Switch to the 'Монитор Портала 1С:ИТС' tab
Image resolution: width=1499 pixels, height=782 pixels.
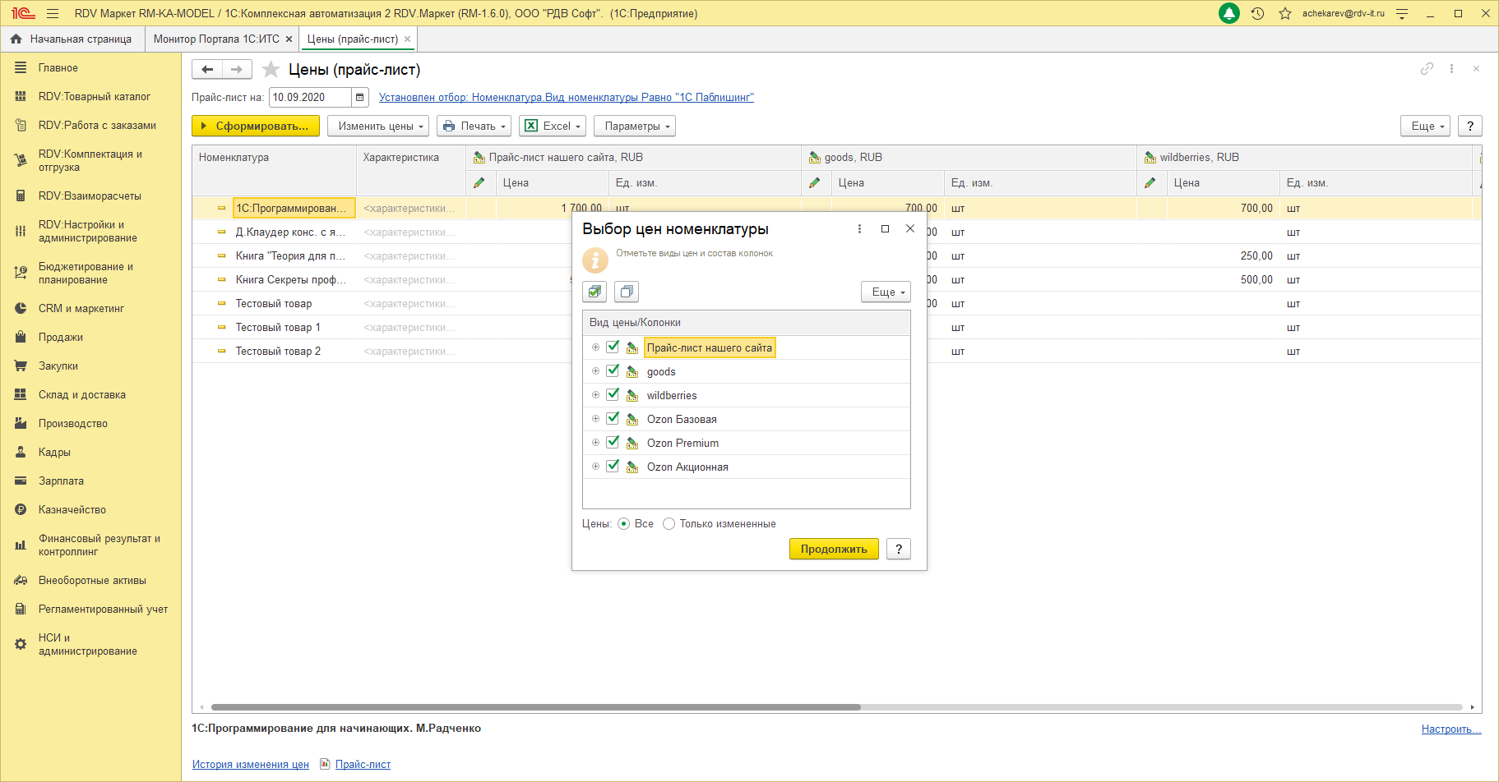coord(216,39)
